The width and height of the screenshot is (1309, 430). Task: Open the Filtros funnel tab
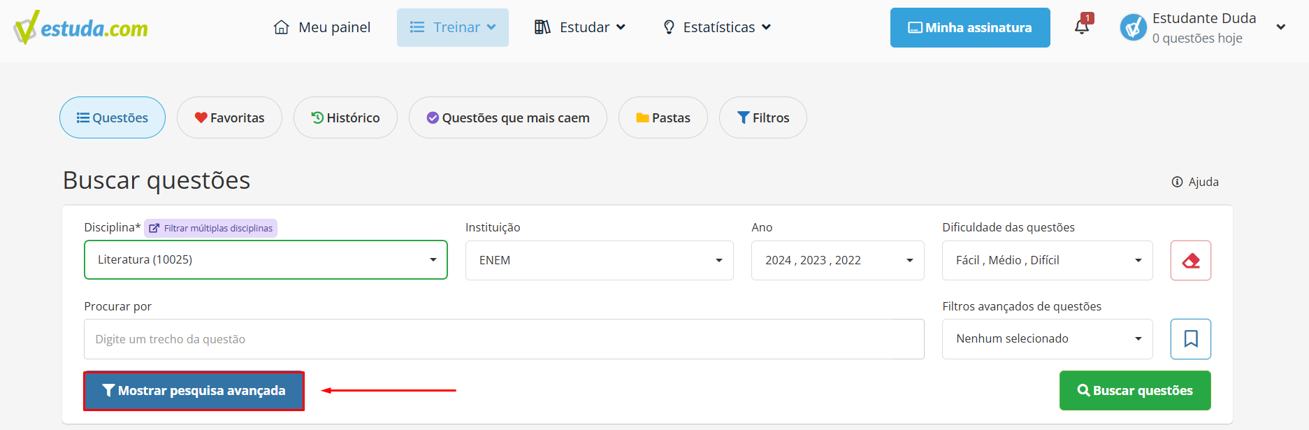pos(762,117)
